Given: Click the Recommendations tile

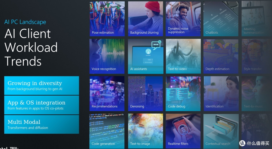Looking at the screenshot, I should click(x=107, y=93).
